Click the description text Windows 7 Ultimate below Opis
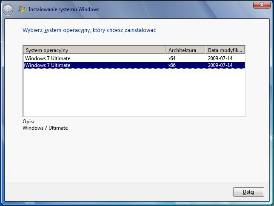The height and width of the screenshot is (206, 274). coord(45,128)
